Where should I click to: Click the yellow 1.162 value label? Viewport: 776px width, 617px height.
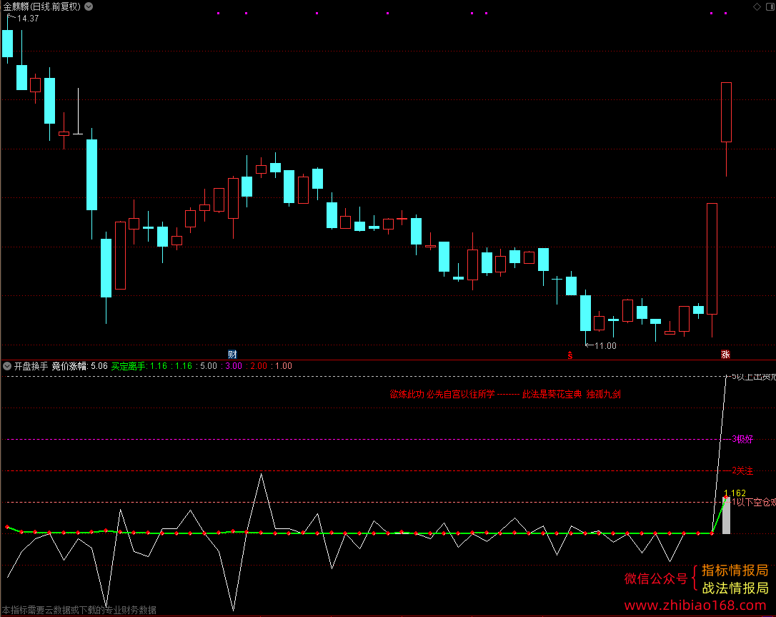pos(735,493)
